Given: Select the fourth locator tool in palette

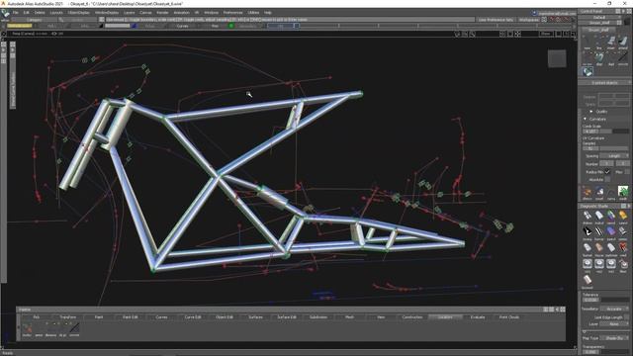Looking at the screenshot, I should coord(62,329).
